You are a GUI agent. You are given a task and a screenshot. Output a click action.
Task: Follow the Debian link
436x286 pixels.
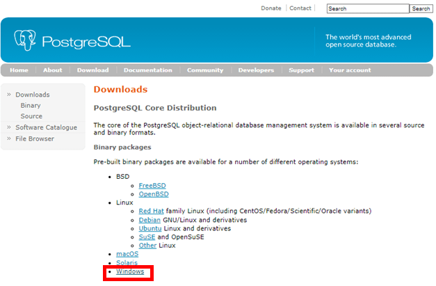click(x=150, y=220)
